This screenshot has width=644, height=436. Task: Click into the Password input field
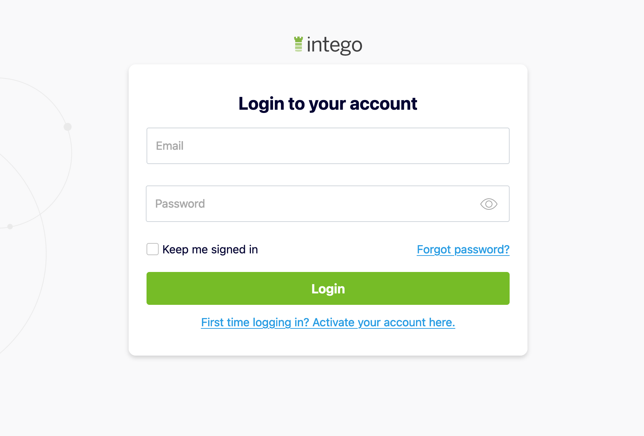pyautogui.click(x=311, y=204)
